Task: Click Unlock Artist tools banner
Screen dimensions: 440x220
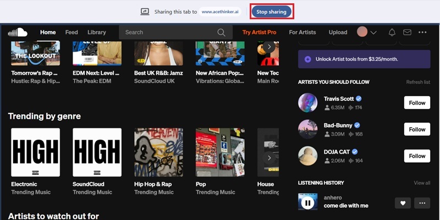Action: click(x=364, y=59)
